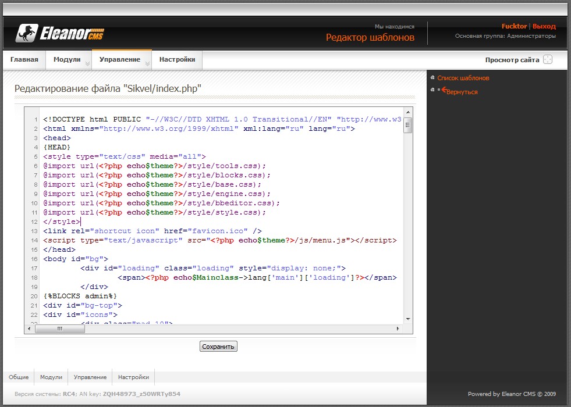571x407 pixels.
Task: Click the Редактор шаблонов header title
Action: (370, 37)
